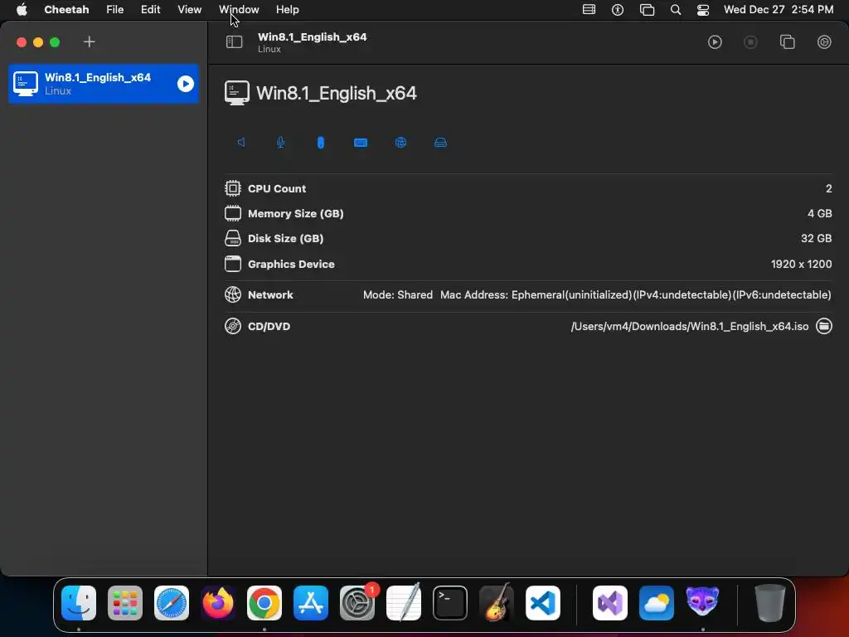
Task: Open Visual Studio from the Dock
Action: (x=610, y=603)
